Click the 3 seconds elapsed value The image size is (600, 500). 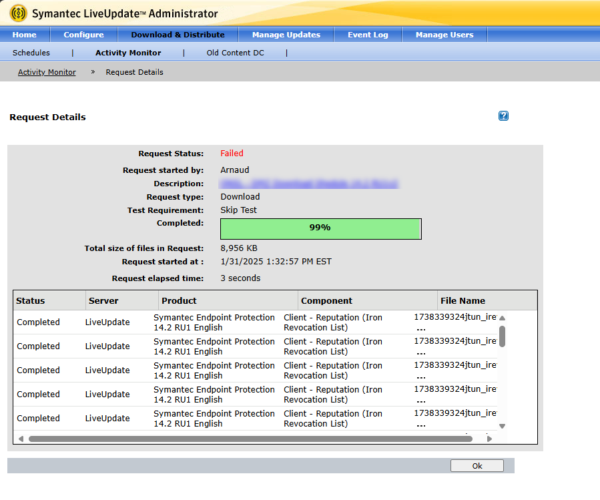(240, 278)
